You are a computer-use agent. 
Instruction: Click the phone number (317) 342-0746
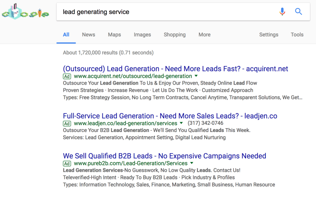click(205, 123)
